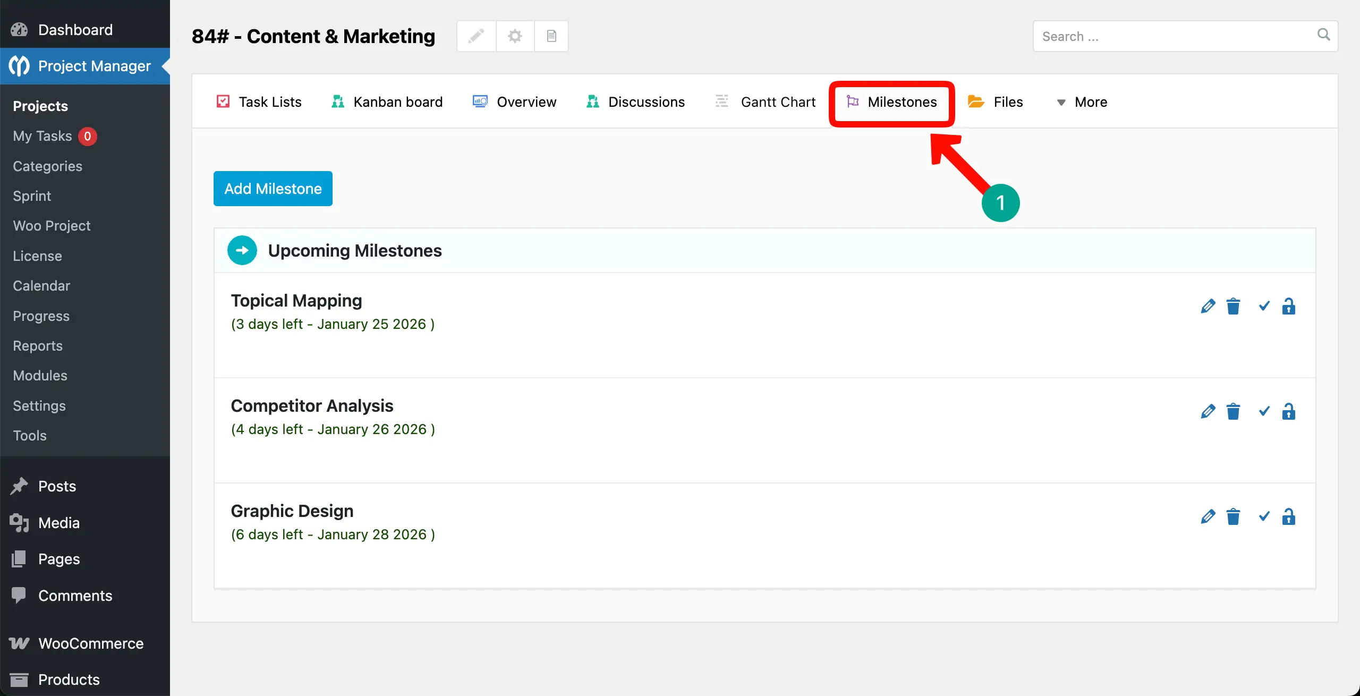Mark Topical Mapping milestone complete

[1264, 306]
